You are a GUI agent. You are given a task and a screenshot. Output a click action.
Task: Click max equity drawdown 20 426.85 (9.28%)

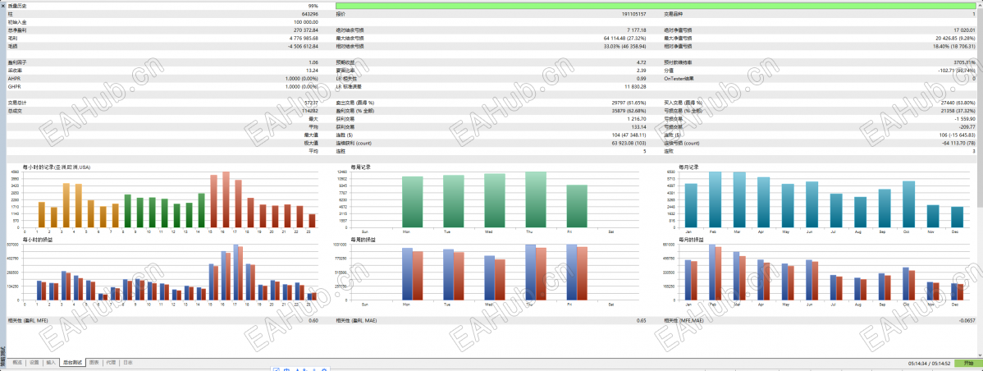pos(955,39)
